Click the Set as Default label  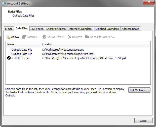(x=56, y=37)
